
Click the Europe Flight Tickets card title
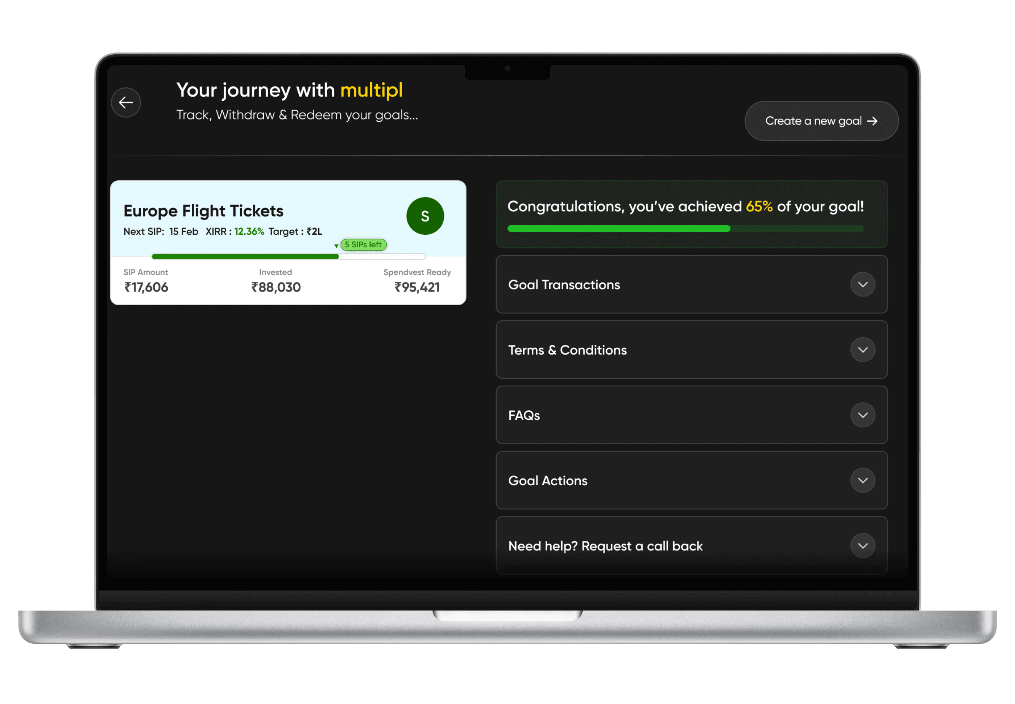point(203,211)
